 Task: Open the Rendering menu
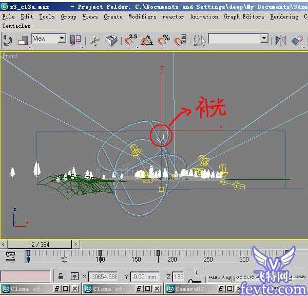coord(284,17)
